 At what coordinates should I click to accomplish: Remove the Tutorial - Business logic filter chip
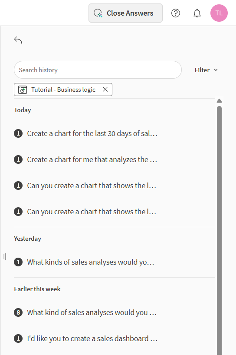tap(105, 90)
